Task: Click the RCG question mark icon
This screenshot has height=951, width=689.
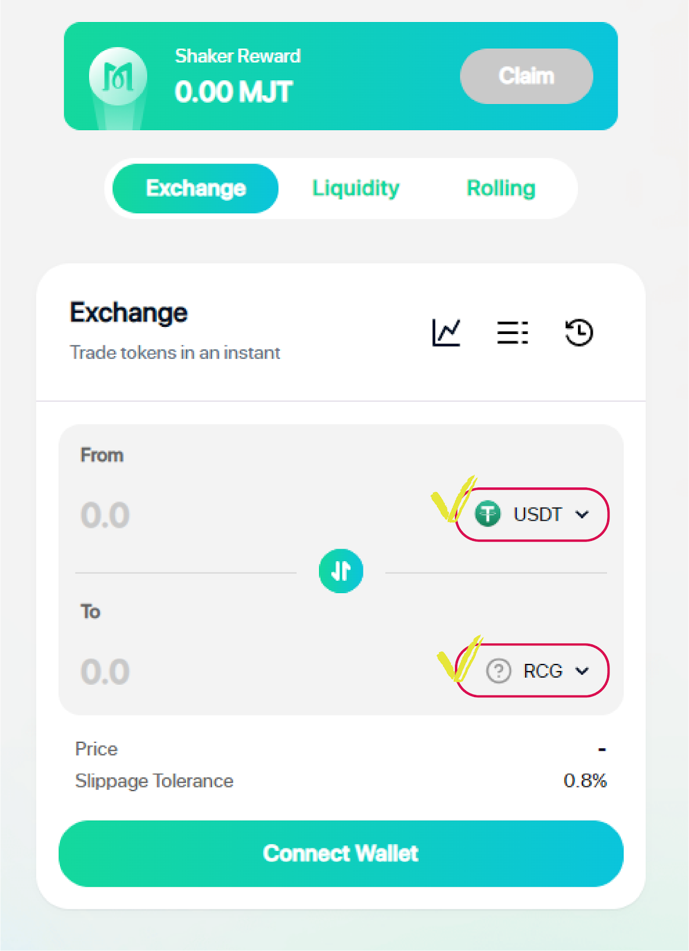Action: [x=498, y=671]
